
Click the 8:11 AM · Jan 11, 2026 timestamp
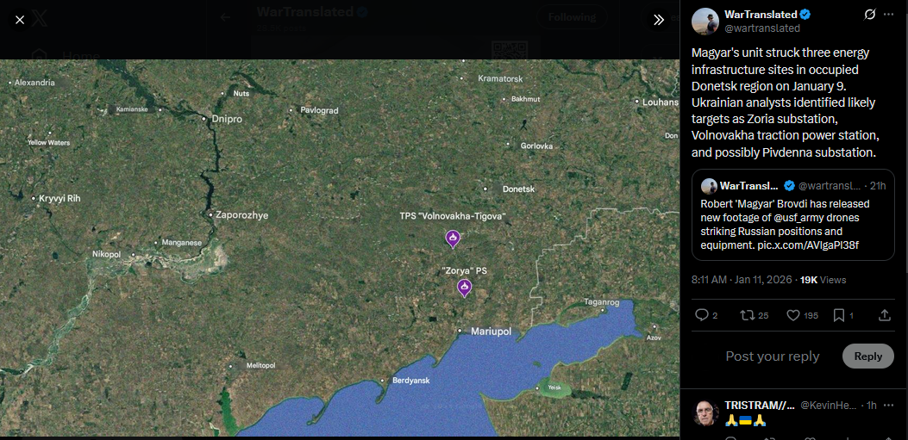click(x=742, y=280)
